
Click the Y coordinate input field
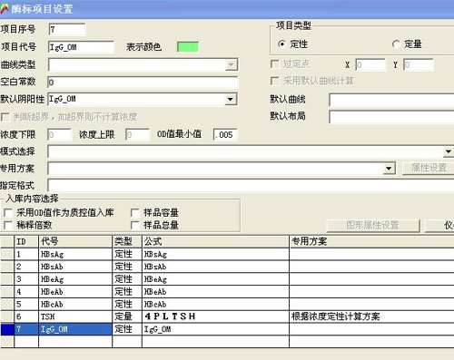[x=419, y=64]
